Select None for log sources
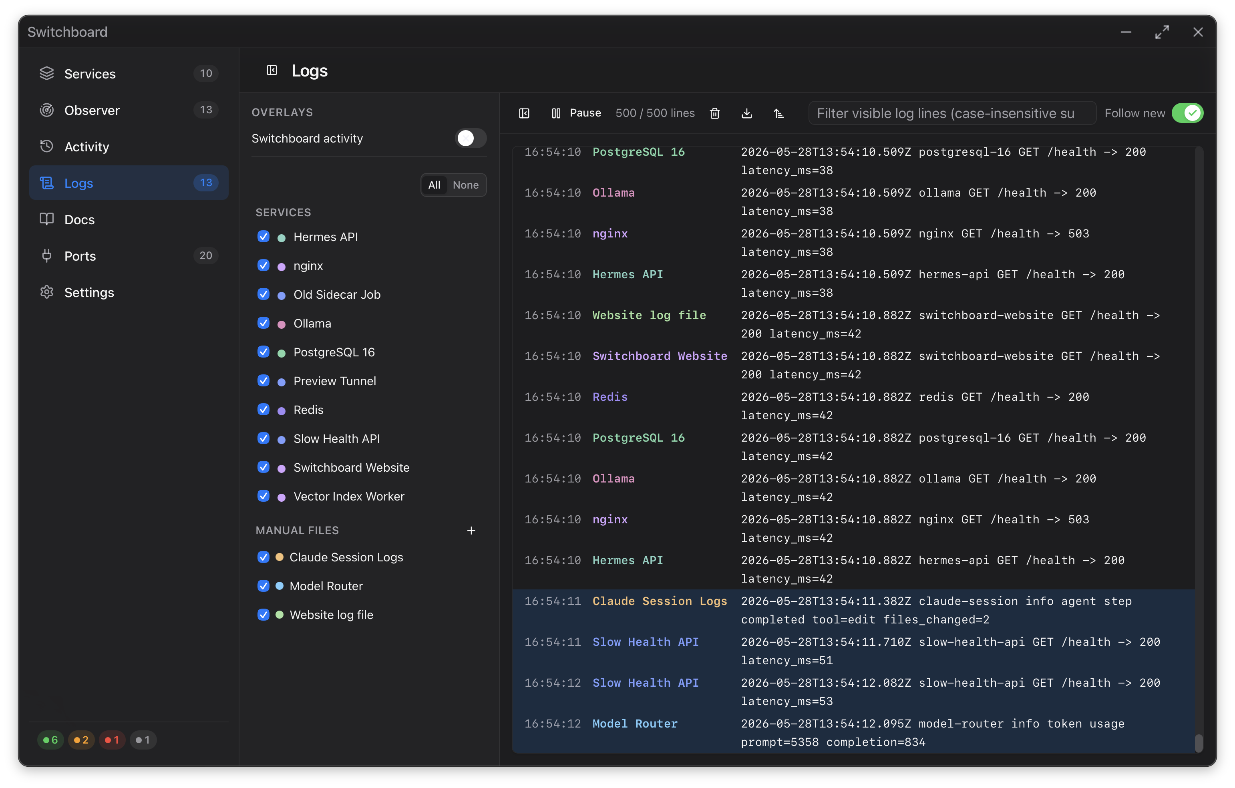1235x788 pixels. click(x=465, y=185)
